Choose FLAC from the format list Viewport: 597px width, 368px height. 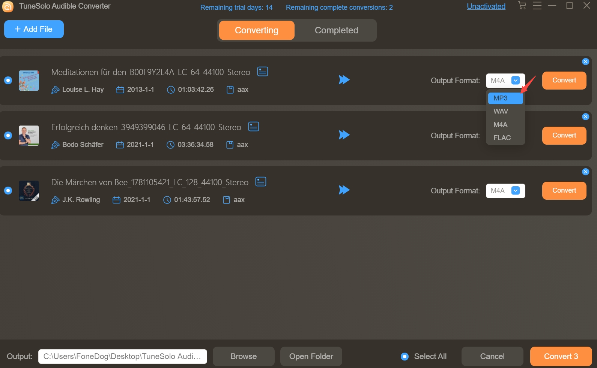(x=505, y=138)
